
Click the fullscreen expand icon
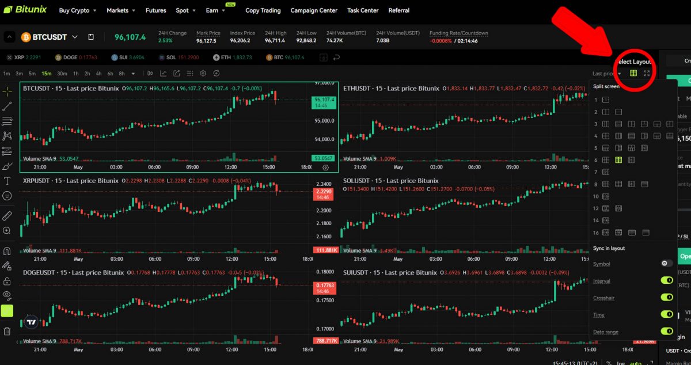click(647, 73)
